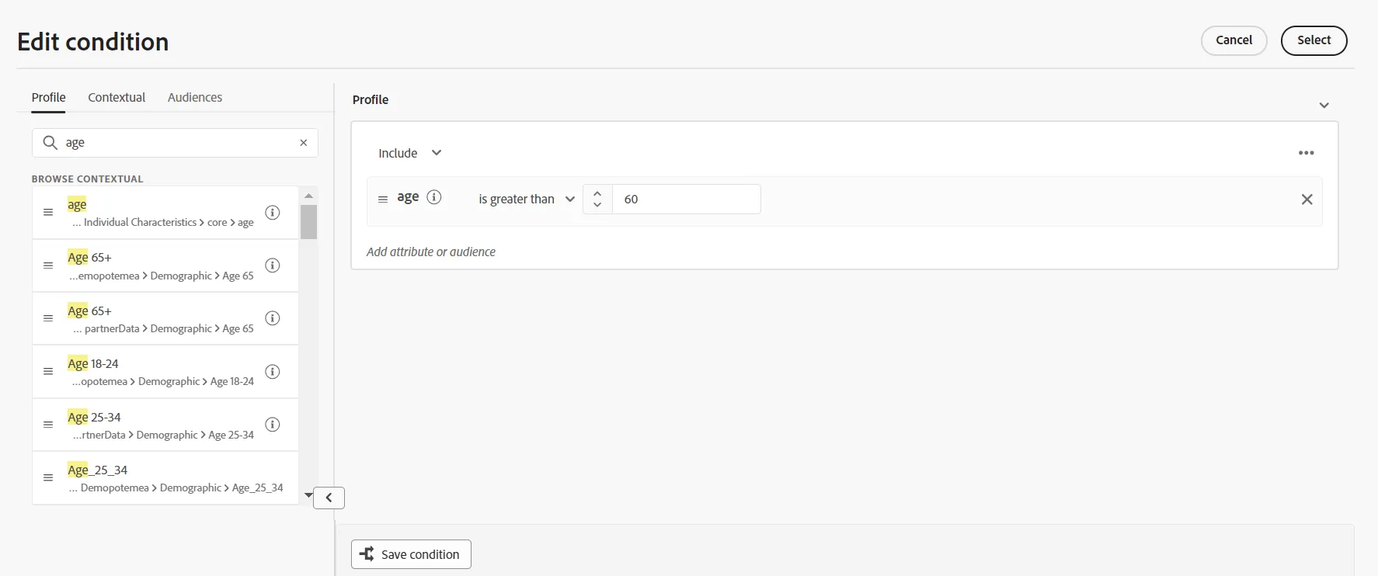Open the more options ellipsis menu

click(x=1307, y=153)
